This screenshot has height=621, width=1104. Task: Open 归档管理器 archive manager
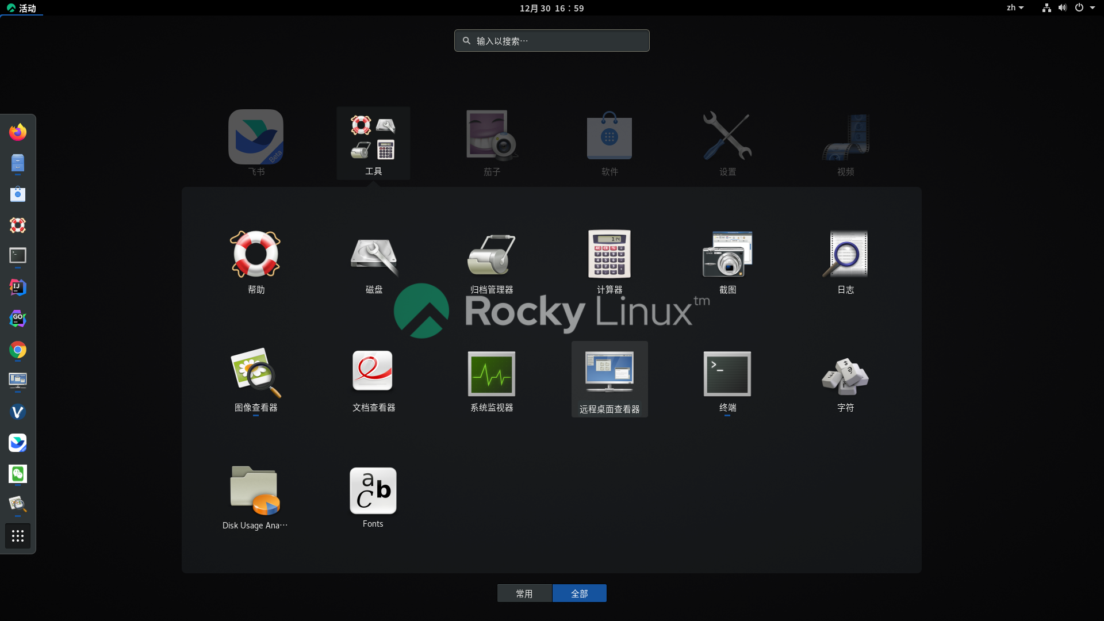point(492,262)
